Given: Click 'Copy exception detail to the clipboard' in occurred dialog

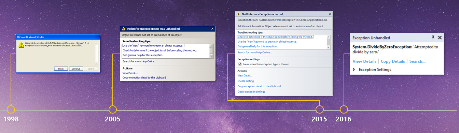Looking at the screenshot, I should tap(259, 87).
